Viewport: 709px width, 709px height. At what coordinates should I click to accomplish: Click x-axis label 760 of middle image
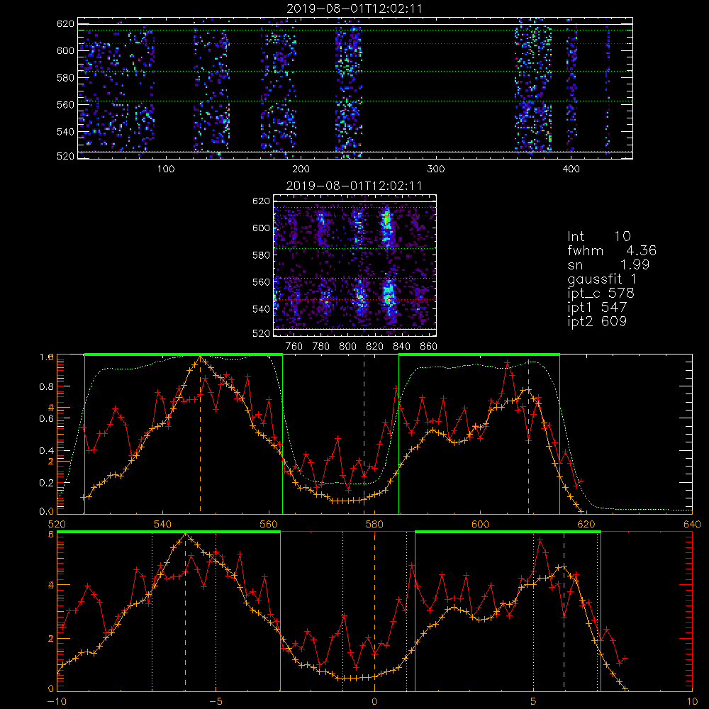click(x=294, y=347)
